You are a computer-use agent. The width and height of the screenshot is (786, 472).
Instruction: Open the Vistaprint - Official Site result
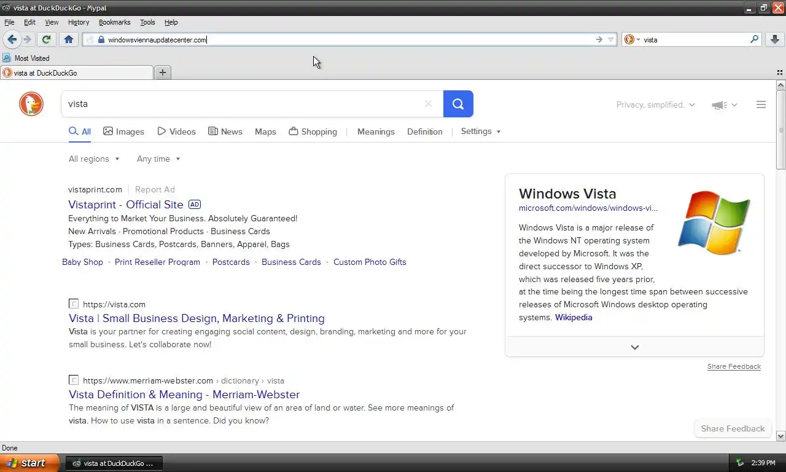(126, 205)
